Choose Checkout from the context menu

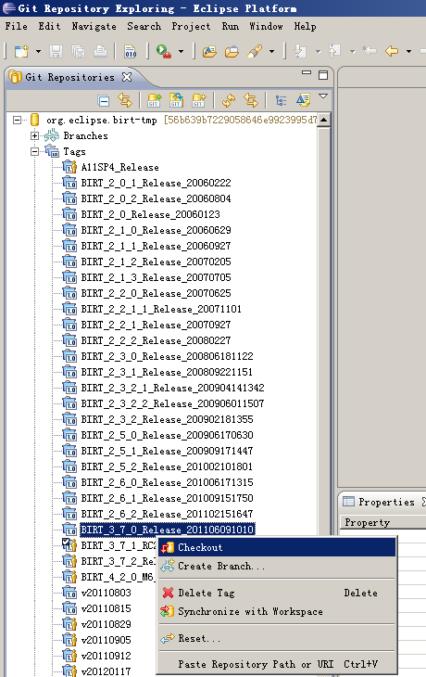(x=277, y=547)
